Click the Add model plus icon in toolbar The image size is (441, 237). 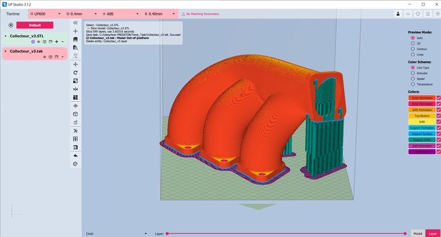click(76, 31)
